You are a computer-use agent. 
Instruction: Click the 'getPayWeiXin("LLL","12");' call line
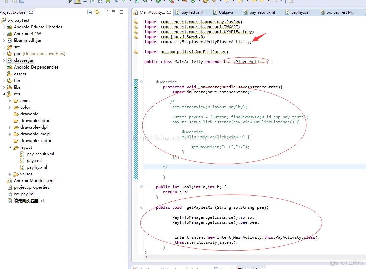220,147
